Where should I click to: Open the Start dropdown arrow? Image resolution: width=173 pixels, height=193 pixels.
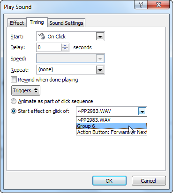(100, 37)
